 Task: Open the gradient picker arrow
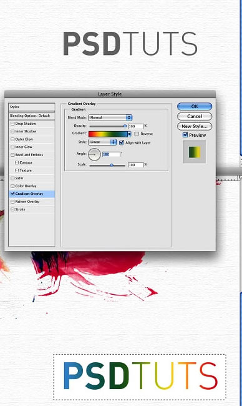[129, 134]
